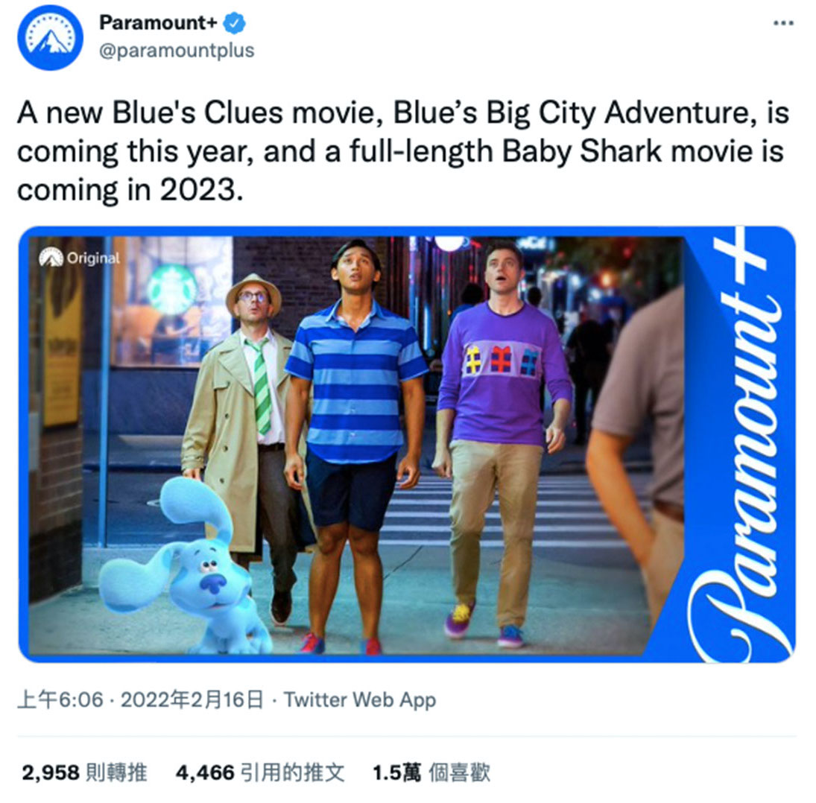Open the three-dot more options menu
Screen dimensions: 816x803
click(784, 23)
